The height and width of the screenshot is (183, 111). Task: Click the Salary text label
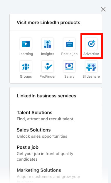click(x=69, y=76)
